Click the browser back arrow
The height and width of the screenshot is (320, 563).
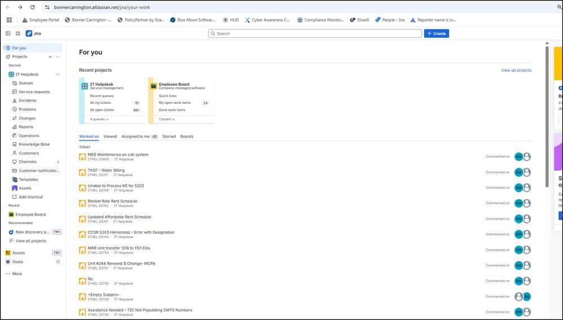pyautogui.click(x=8, y=7)
